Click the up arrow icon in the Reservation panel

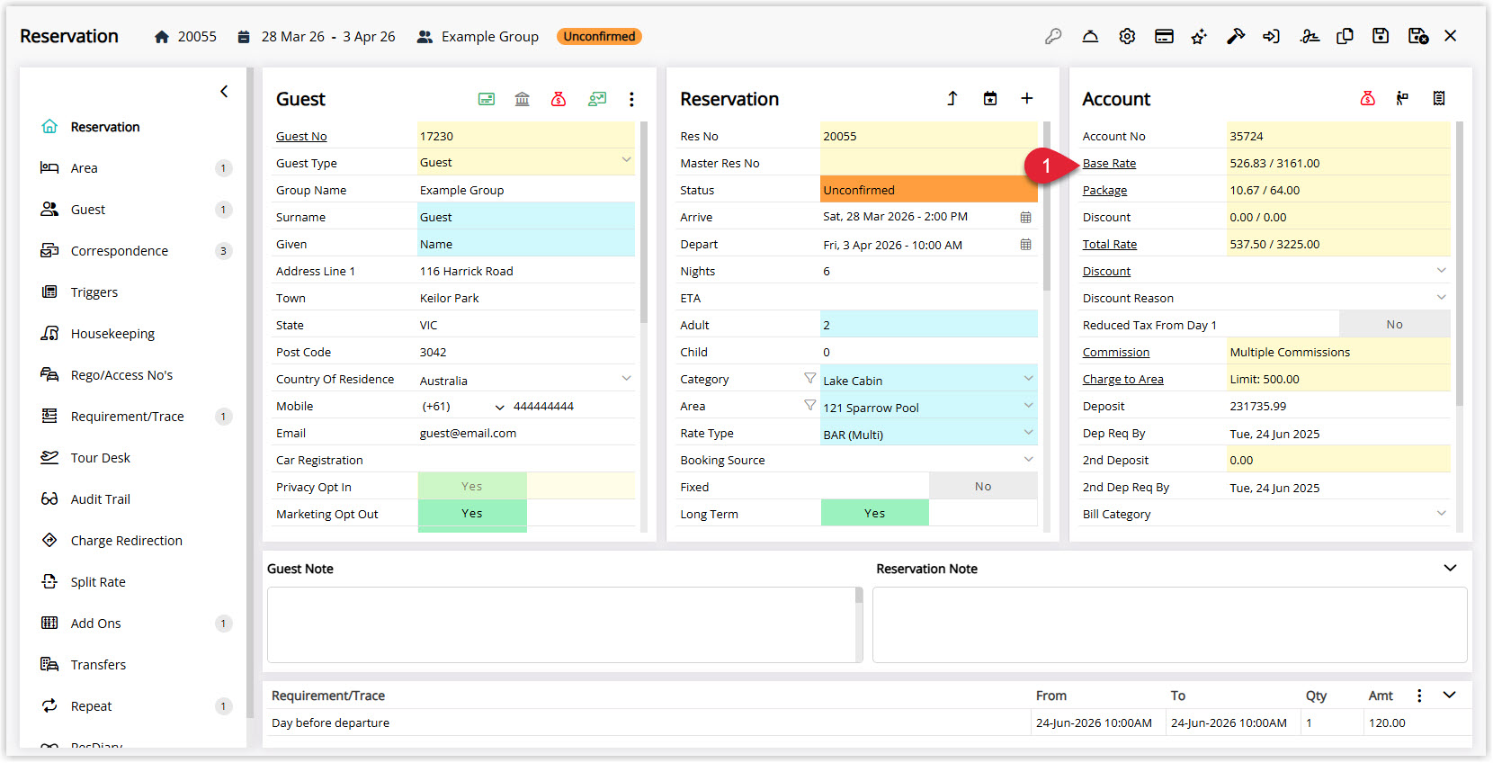[x=952, y=98]
